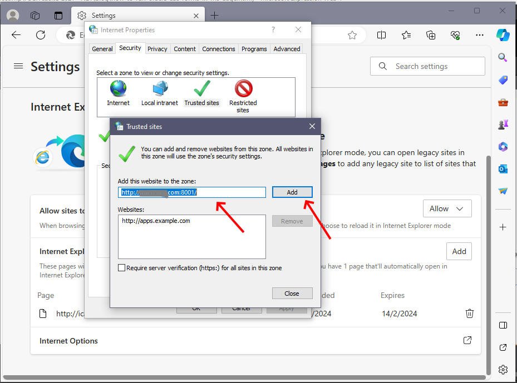This screenshot has width=517, height=383.
Task: Open the Games chess sidebar icon
Action: click(x=503, y=125)
